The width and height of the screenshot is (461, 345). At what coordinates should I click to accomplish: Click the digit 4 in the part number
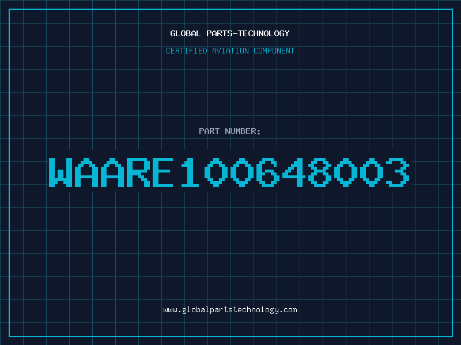[293, 172]
